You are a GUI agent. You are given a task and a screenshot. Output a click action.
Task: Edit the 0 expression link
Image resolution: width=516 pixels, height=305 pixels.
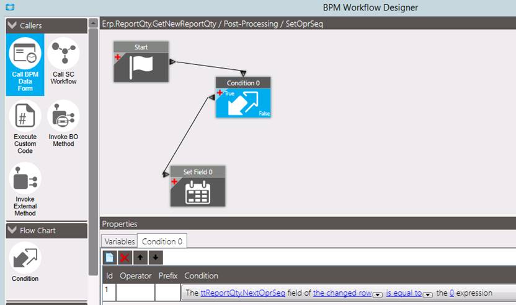[451, 293]
